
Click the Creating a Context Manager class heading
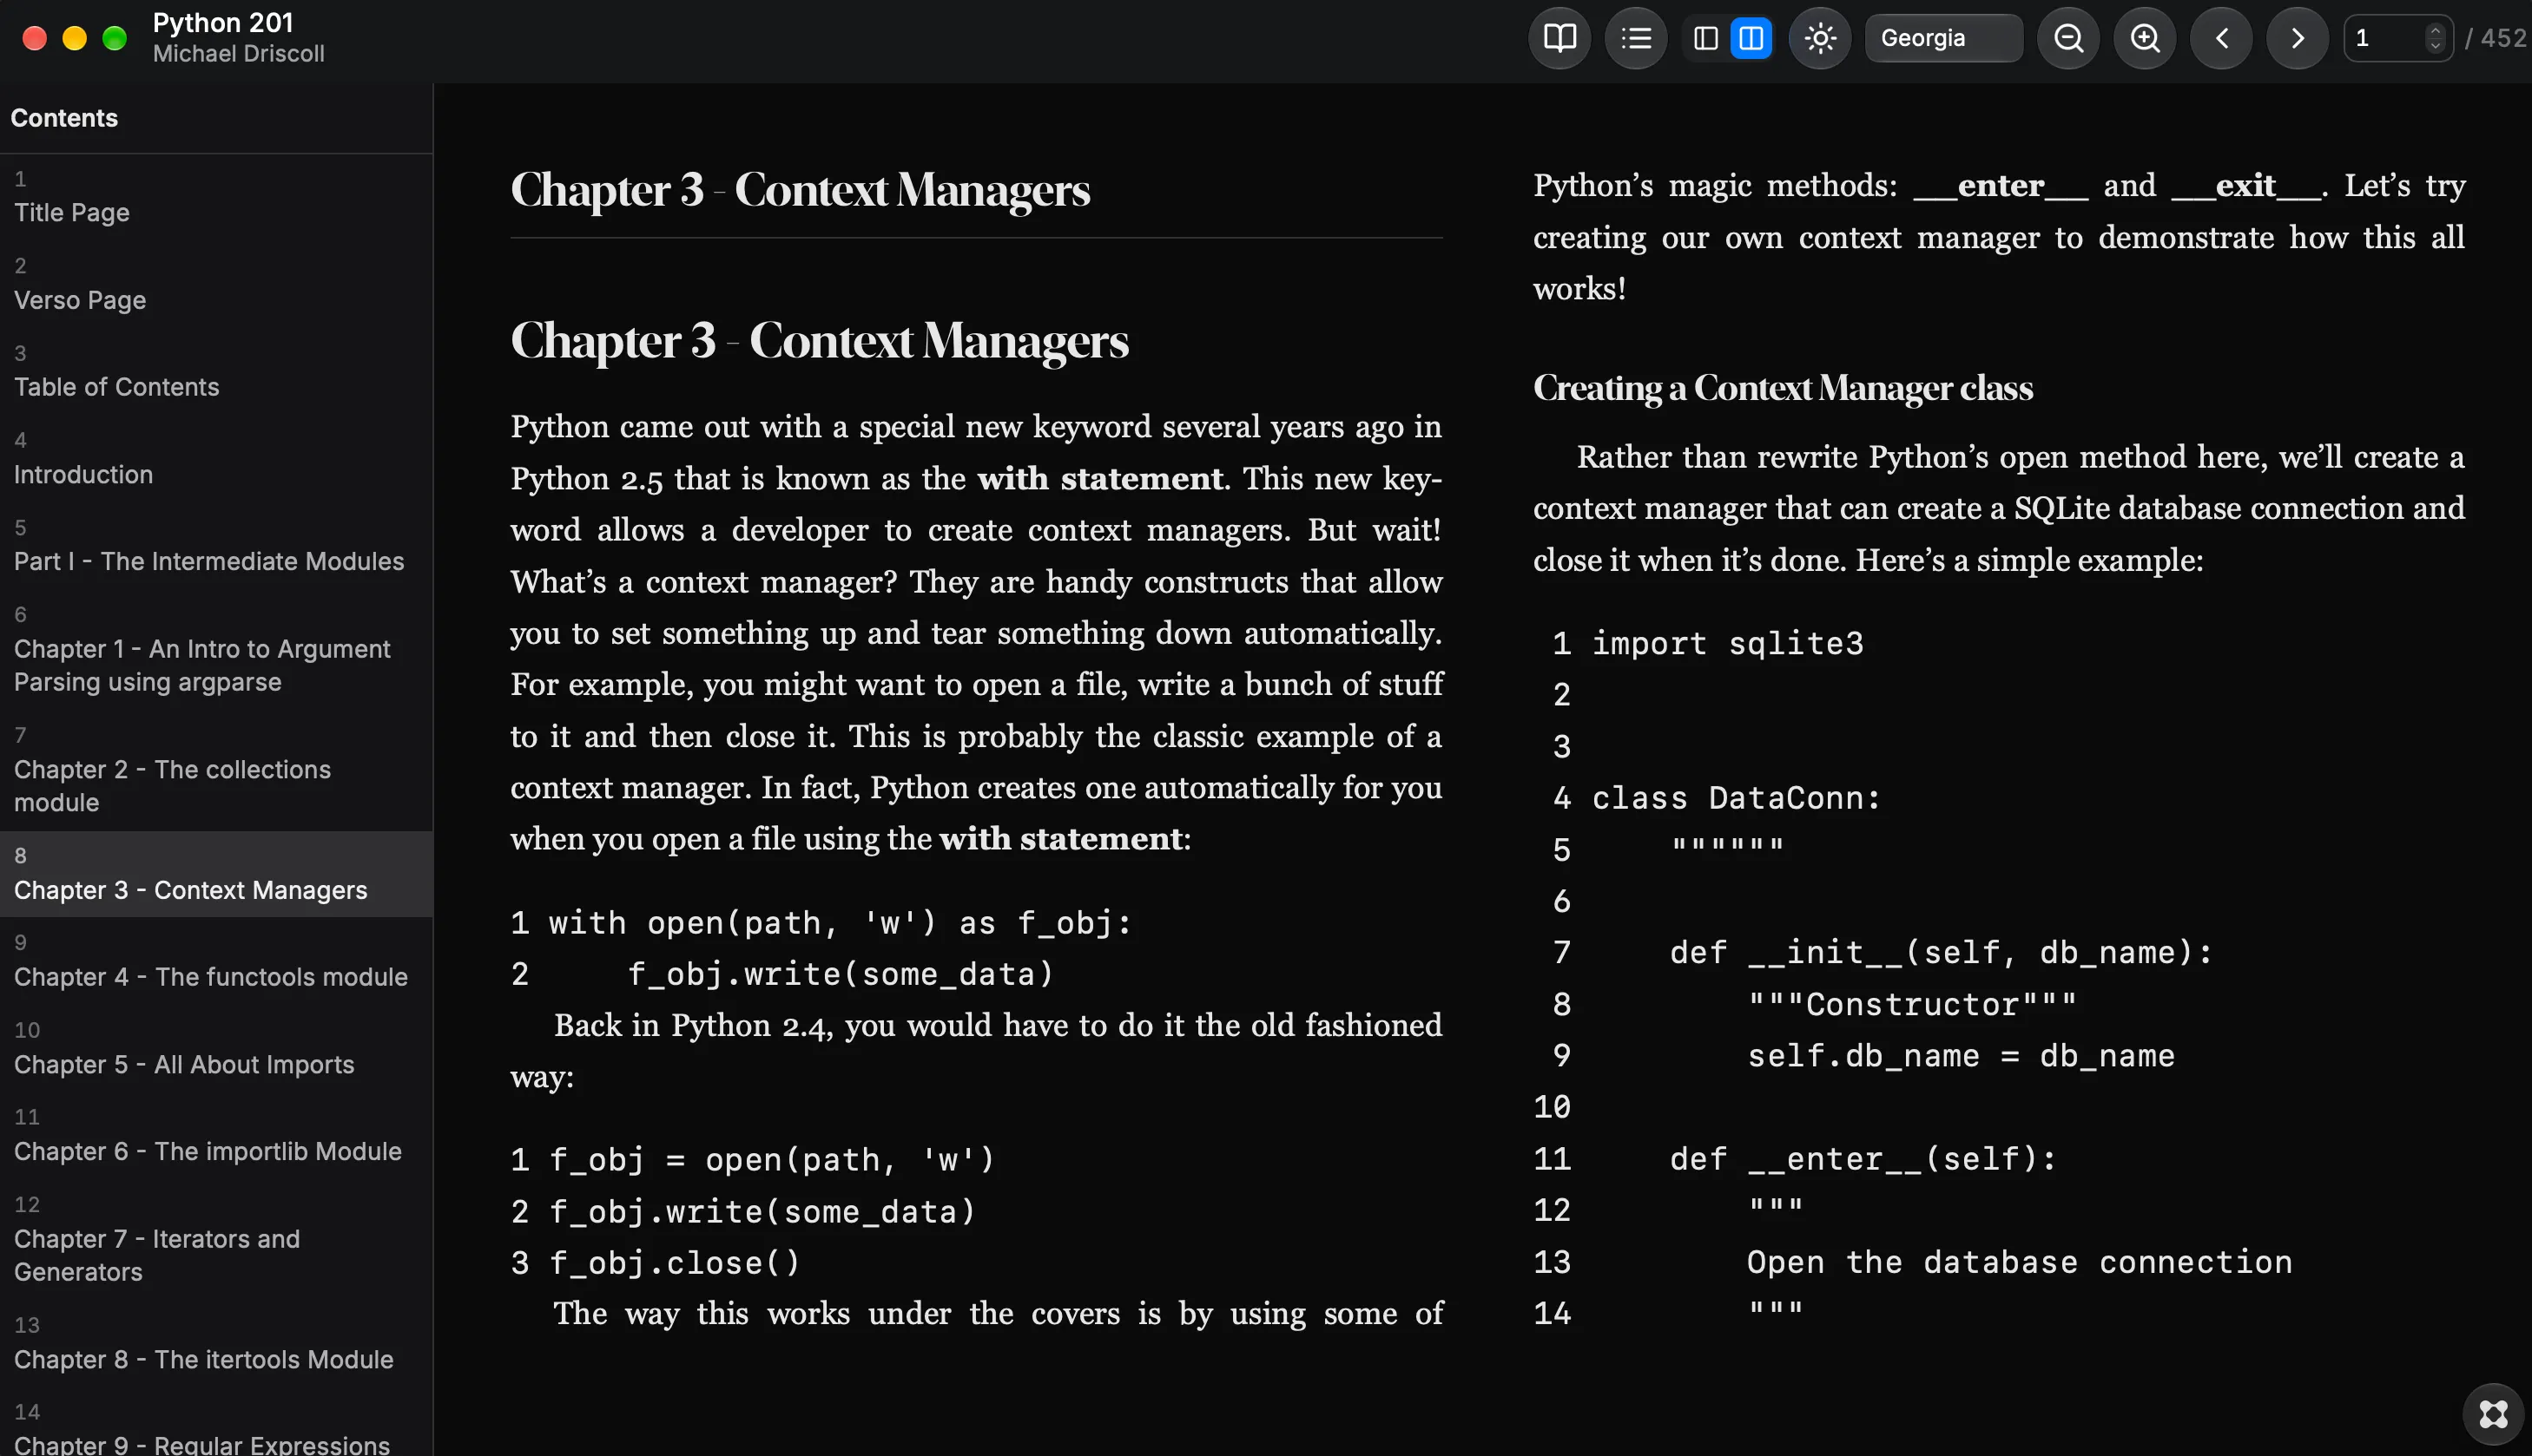coord(1783,388)
